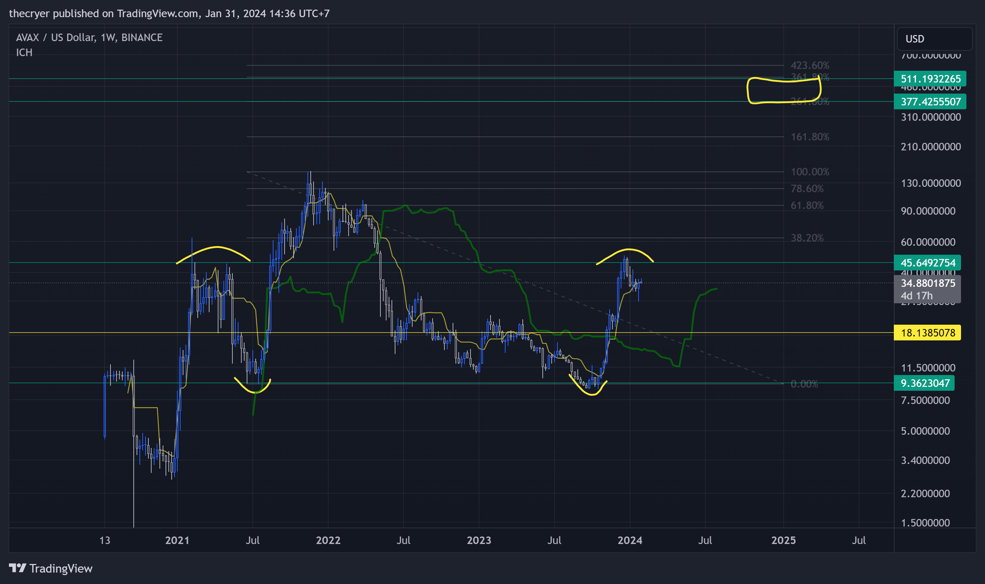Click the 161.80% Fibonacci level label
985x584 pixels.
coord(810,137)
